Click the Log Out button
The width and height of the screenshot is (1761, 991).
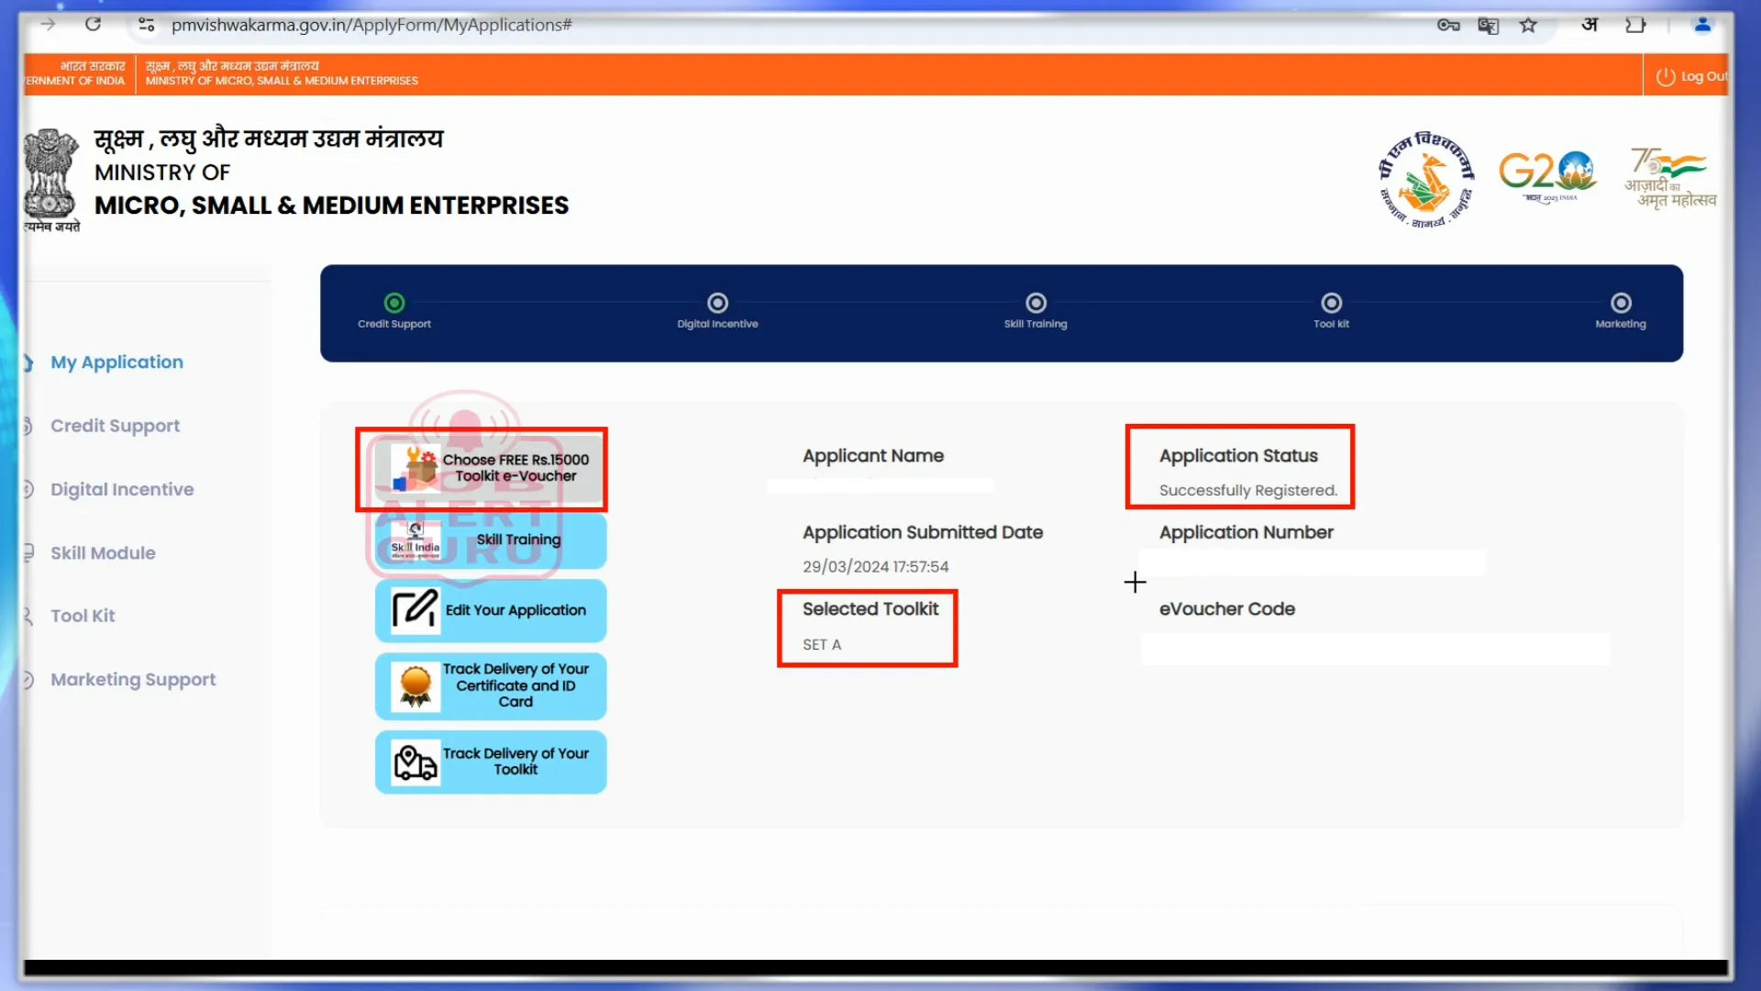pos(1693,75)
